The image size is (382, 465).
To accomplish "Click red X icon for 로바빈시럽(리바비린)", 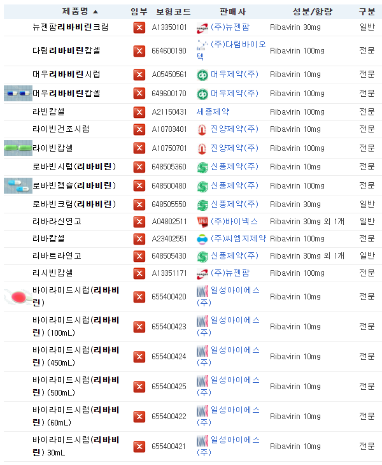I will [139, 167].
